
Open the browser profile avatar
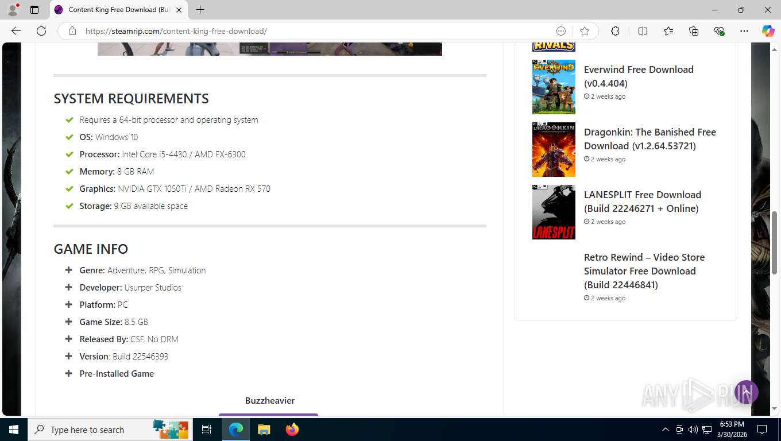(13, 10)
